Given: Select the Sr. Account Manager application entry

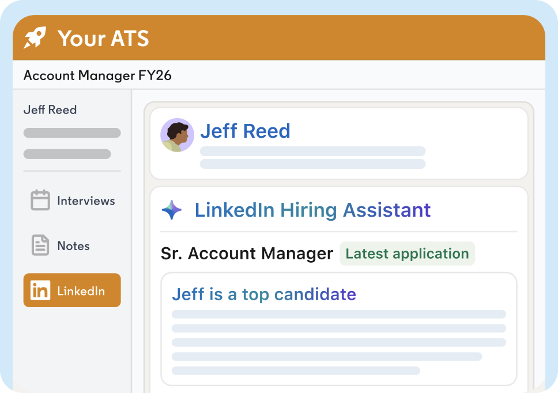Looking at the screenshot, I should [247, 254].
